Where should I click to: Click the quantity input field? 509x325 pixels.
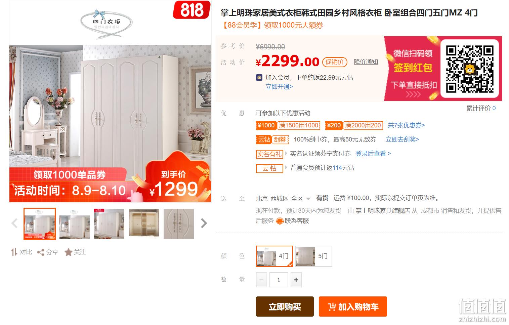[279, 280]
